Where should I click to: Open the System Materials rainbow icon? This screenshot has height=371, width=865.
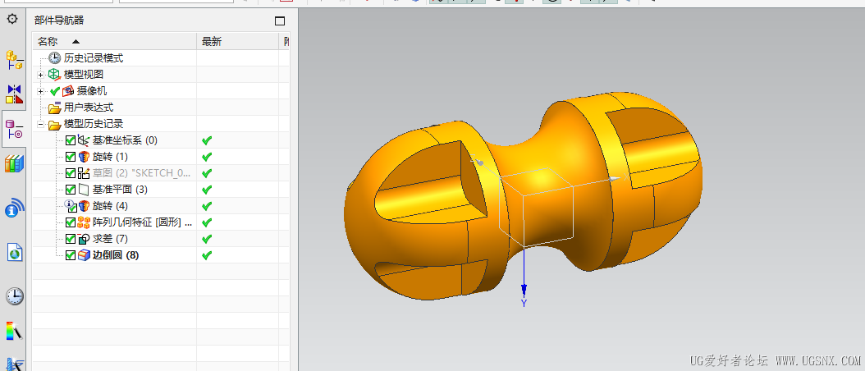tap(14, 331)
